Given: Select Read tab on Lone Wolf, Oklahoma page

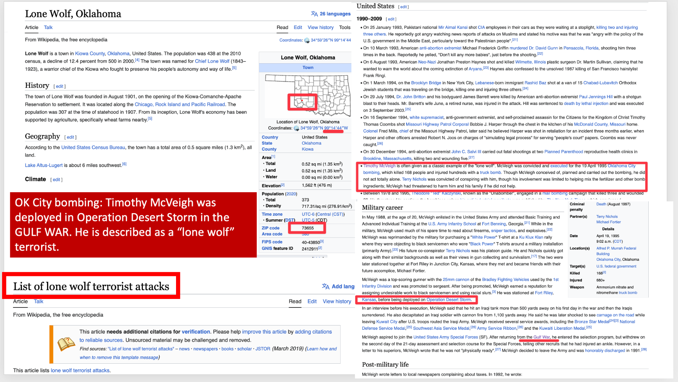Looking at the screenshot, I should pyautogui.click(x=282, y=28).
